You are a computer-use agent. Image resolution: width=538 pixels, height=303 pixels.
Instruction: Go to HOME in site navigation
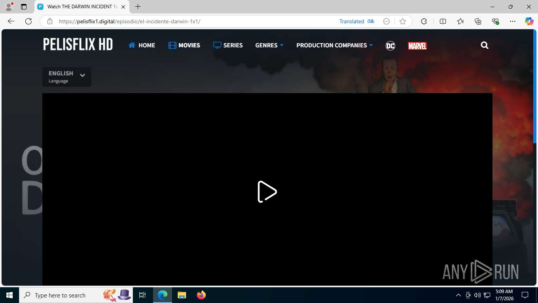(x=142, y=45)
